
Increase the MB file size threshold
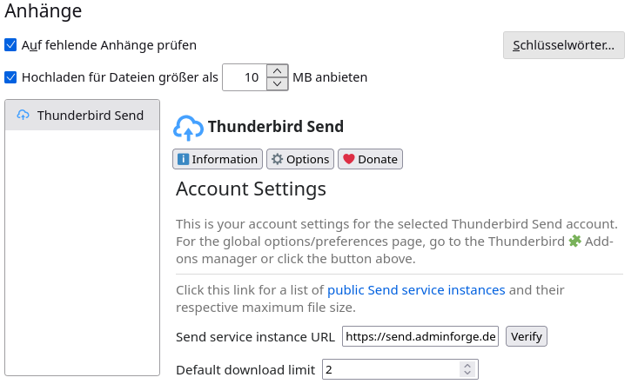click(x=277, y=71)
